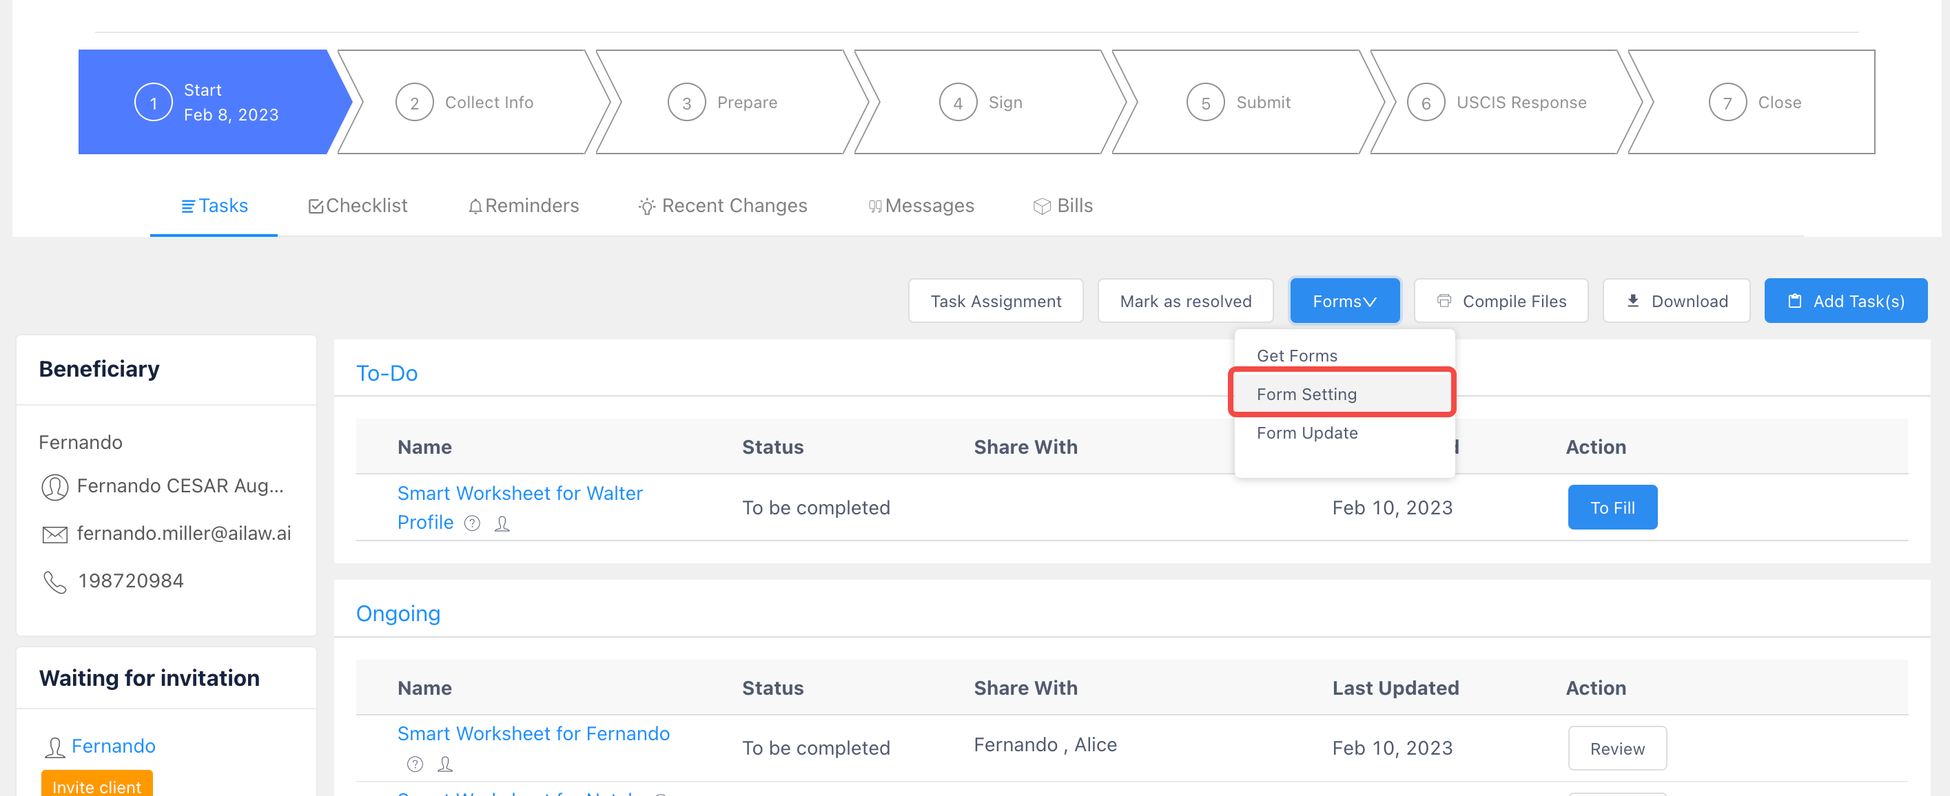Click beneficiary avatar icon next to Fernando CESAR
The height and width of the screenshot is (796, 1950).
[x=54, y=487]
